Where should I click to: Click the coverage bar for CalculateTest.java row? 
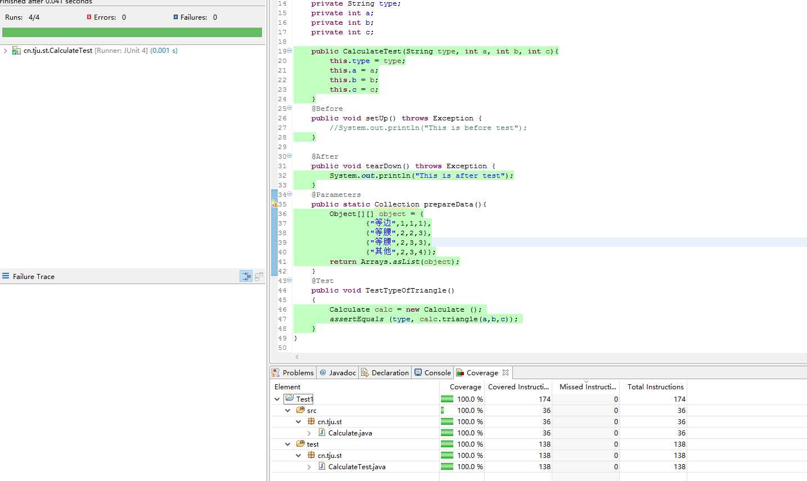(x=447, y=466)
